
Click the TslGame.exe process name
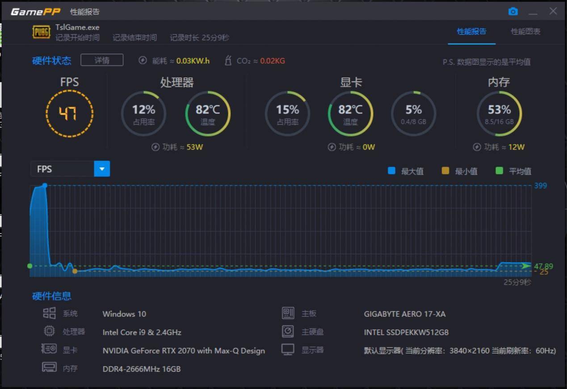point(77,27)
